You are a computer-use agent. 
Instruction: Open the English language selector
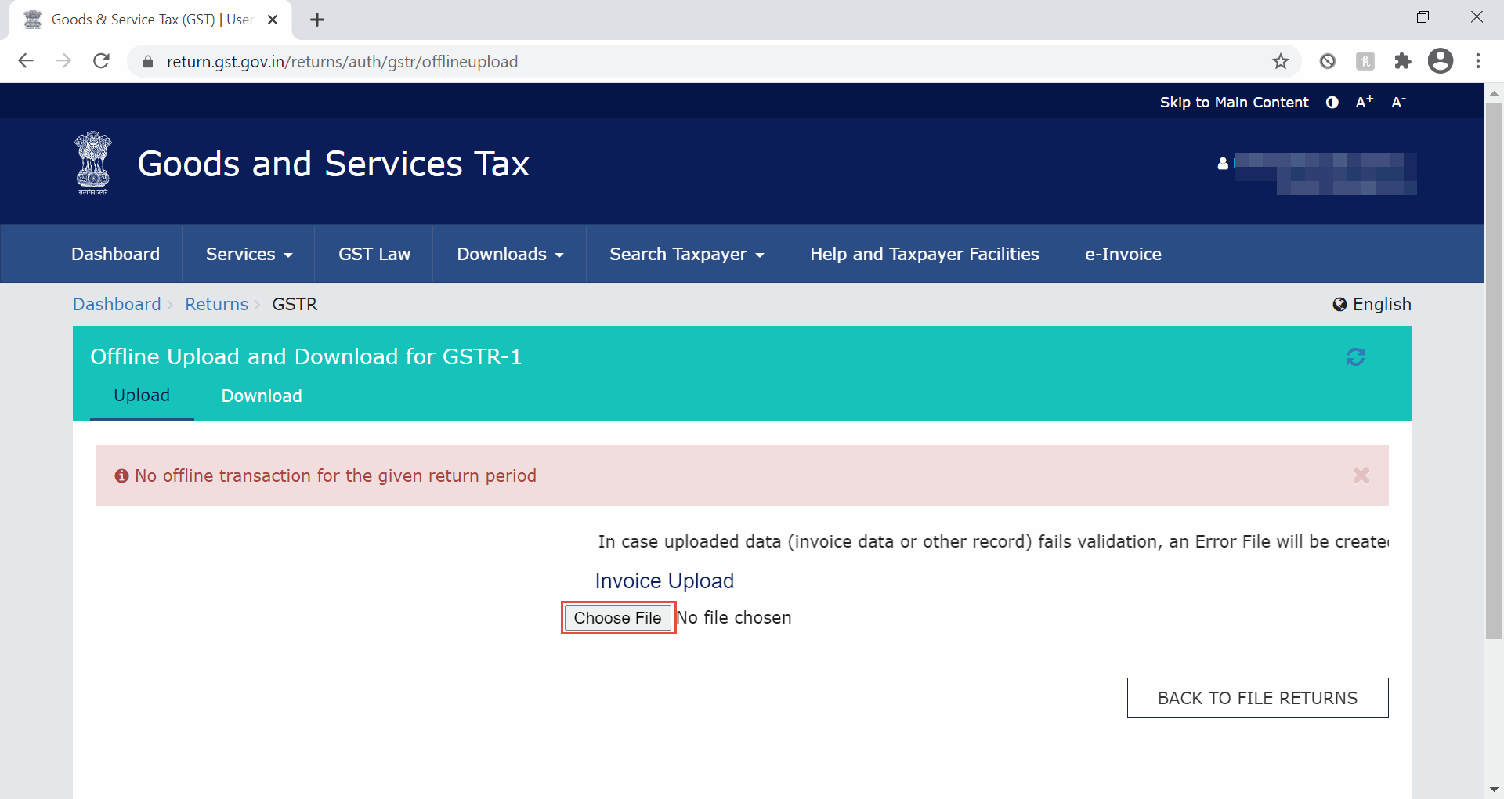(1372, 304)
